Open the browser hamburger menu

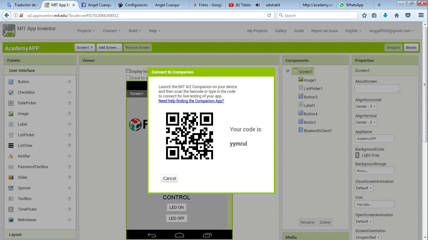[x=421, y=15]
